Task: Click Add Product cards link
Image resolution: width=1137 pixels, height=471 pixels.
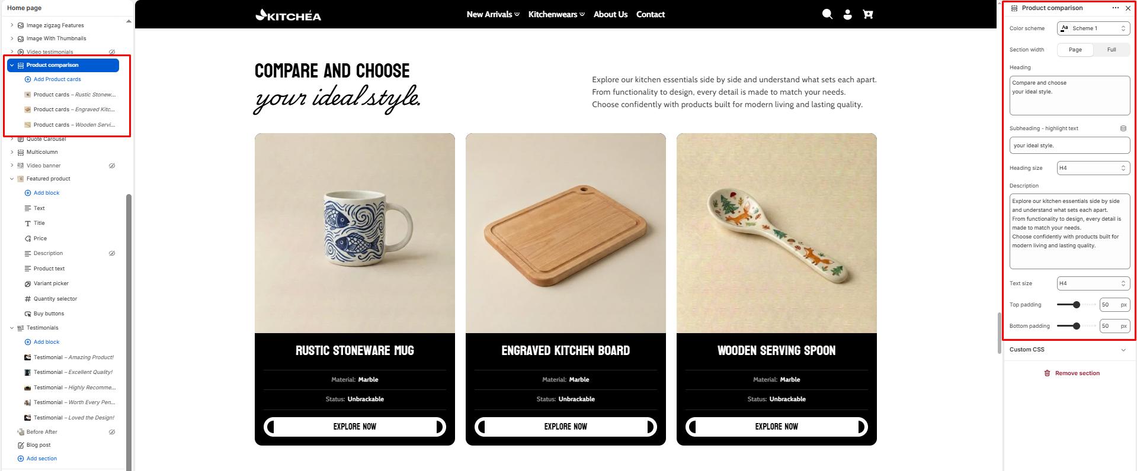Action: 57,79
